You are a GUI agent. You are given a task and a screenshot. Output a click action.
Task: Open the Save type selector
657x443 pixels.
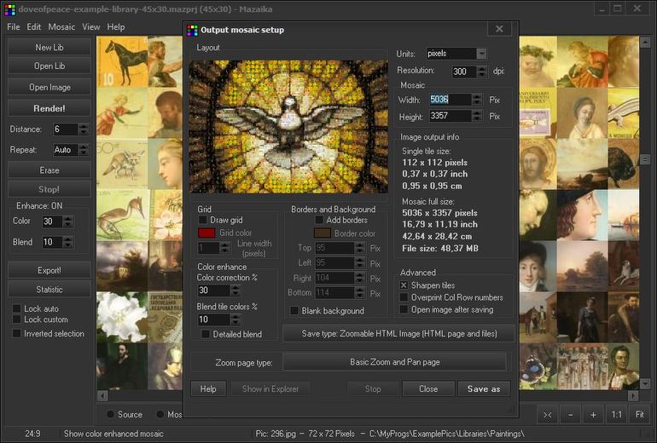click(x=399, y=333)
